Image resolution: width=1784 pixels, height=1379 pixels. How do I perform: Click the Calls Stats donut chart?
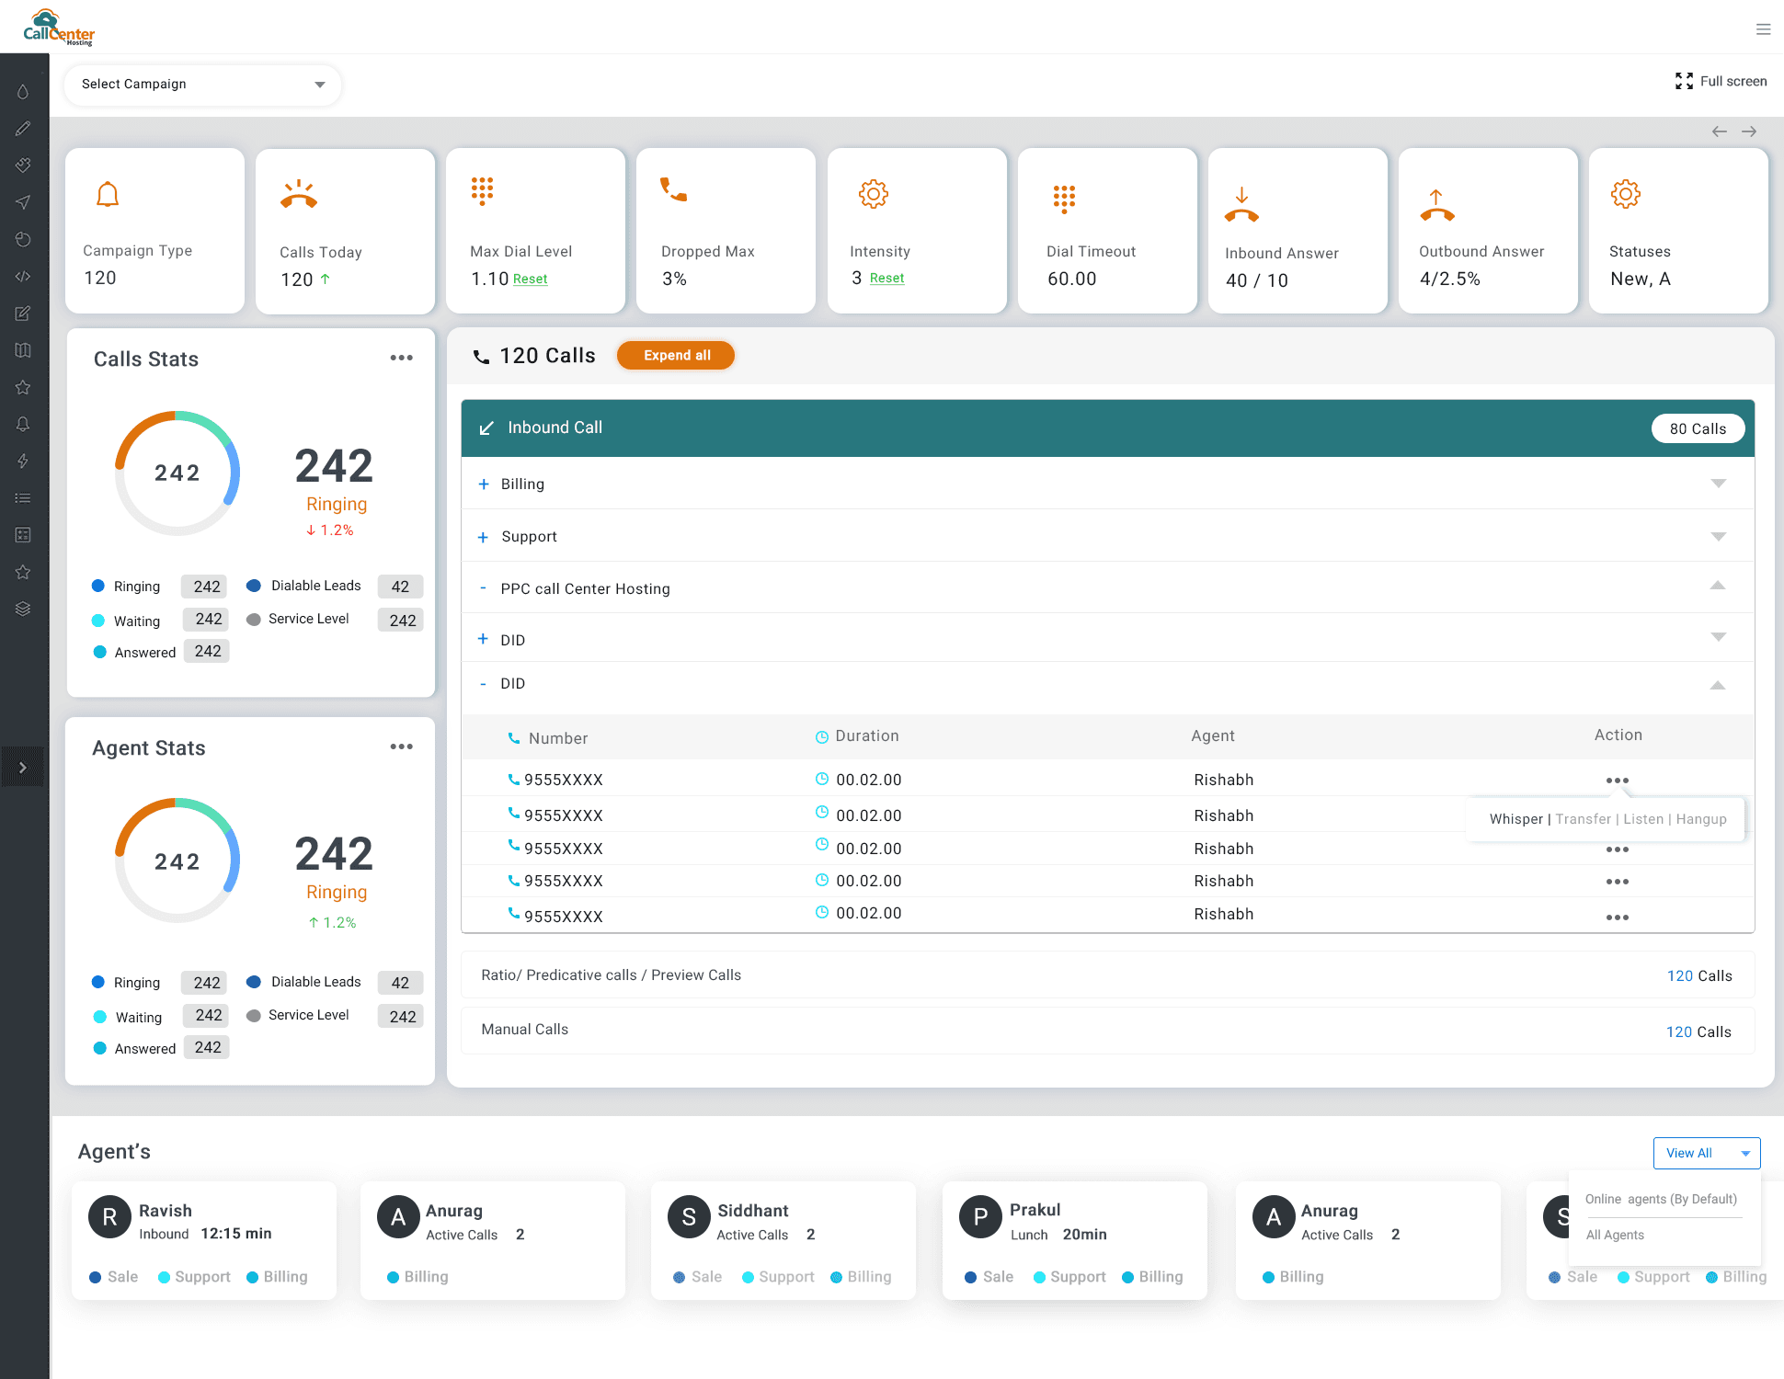click(177, 473)
